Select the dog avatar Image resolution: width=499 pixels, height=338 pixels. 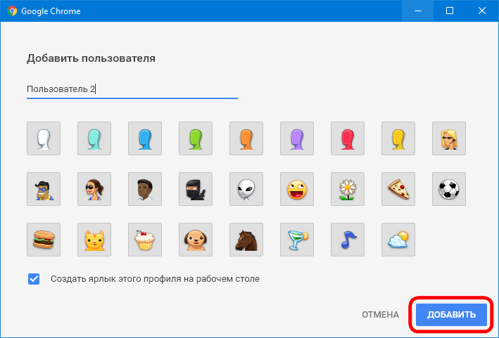pyautogui.click(x=196, y=240)
